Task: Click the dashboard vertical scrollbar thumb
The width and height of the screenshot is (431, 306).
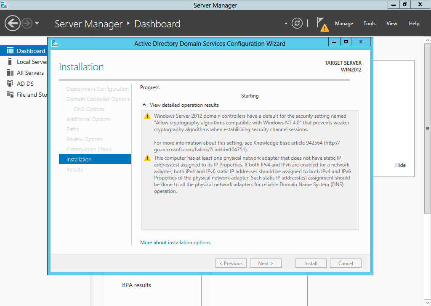Action: (428, 129)
